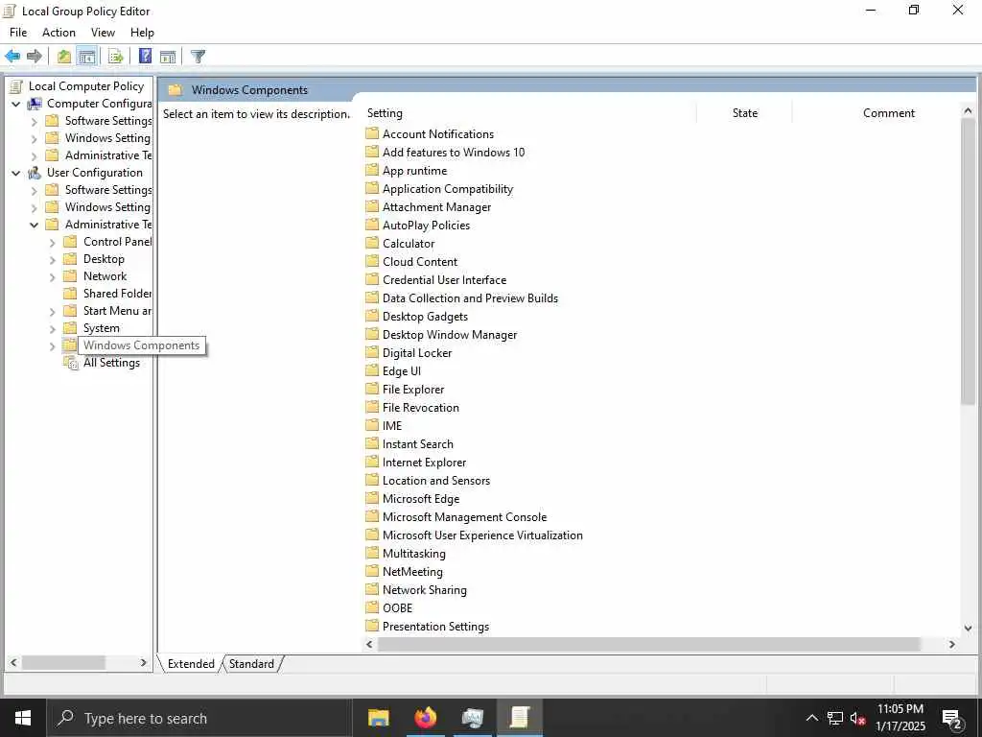Open the notification center icon

click(952, 720)
